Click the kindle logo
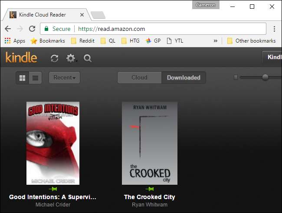 (21, 57)
